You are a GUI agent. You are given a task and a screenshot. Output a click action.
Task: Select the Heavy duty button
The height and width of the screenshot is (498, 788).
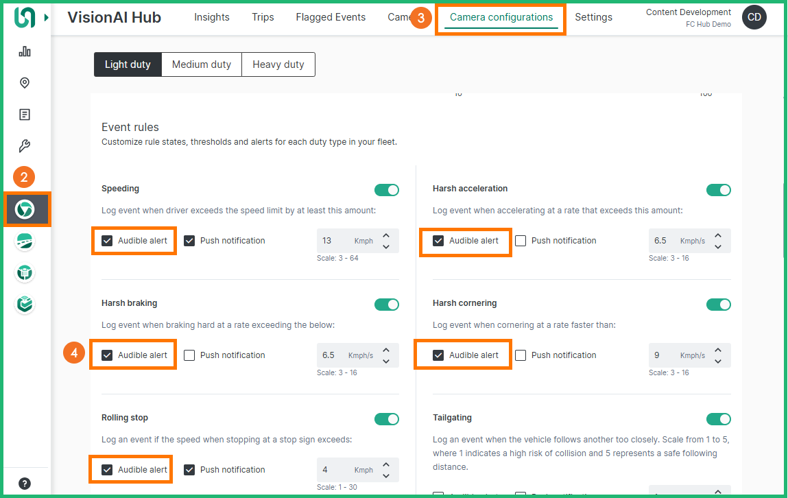pyautogui.click(x=278, y=64)
